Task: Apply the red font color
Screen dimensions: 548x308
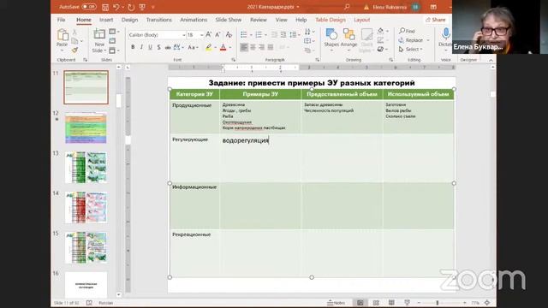Action: tap(223, 47)
